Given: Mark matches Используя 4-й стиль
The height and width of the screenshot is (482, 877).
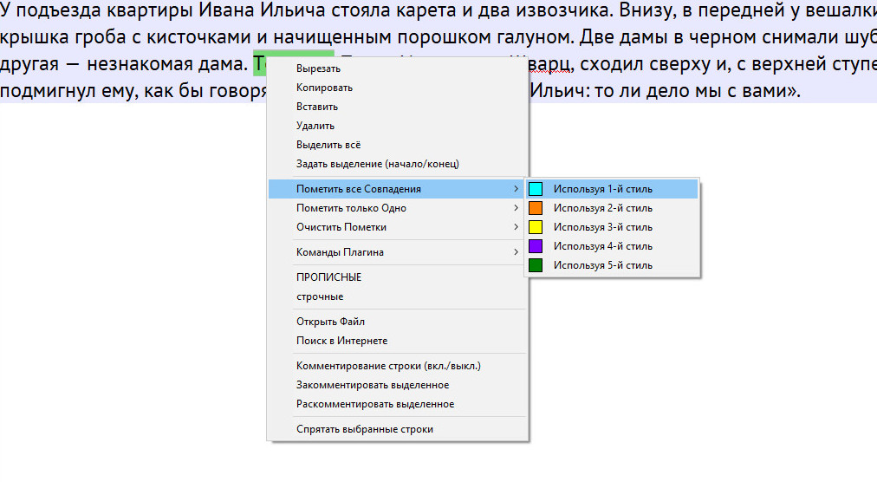Looking at the screenshot, I should coord(612,245).
